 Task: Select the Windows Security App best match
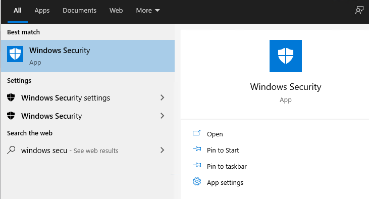point(88,56)
